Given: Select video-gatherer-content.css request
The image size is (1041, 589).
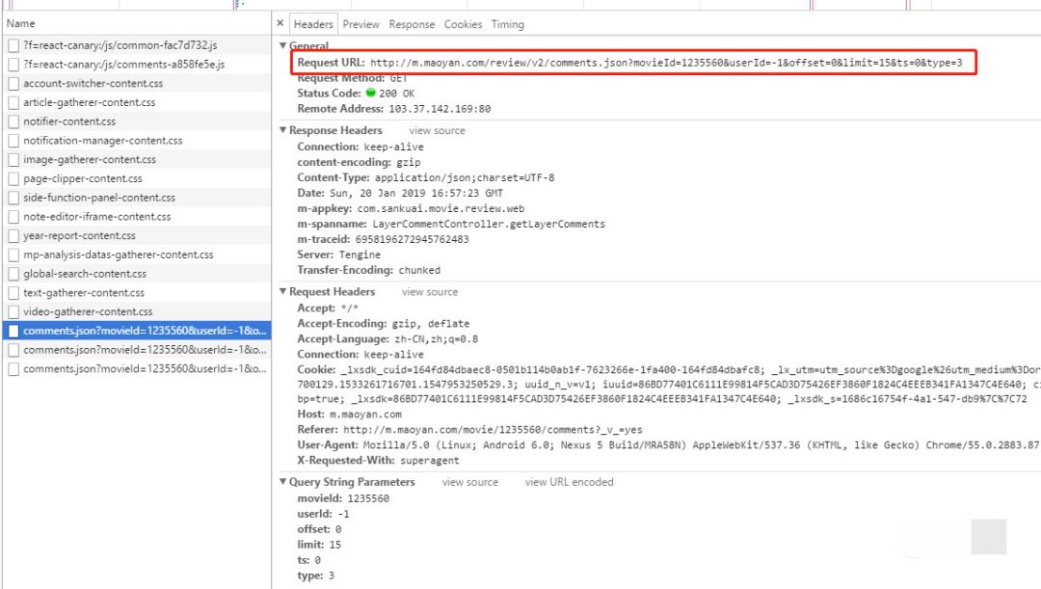Looking at the screenshot, I should click(136, 311).
